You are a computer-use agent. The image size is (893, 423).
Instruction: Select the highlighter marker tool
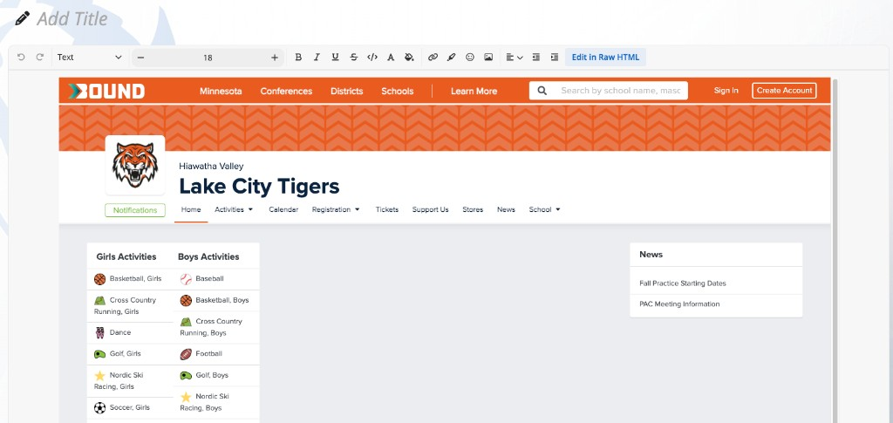(x=451, y=57)
